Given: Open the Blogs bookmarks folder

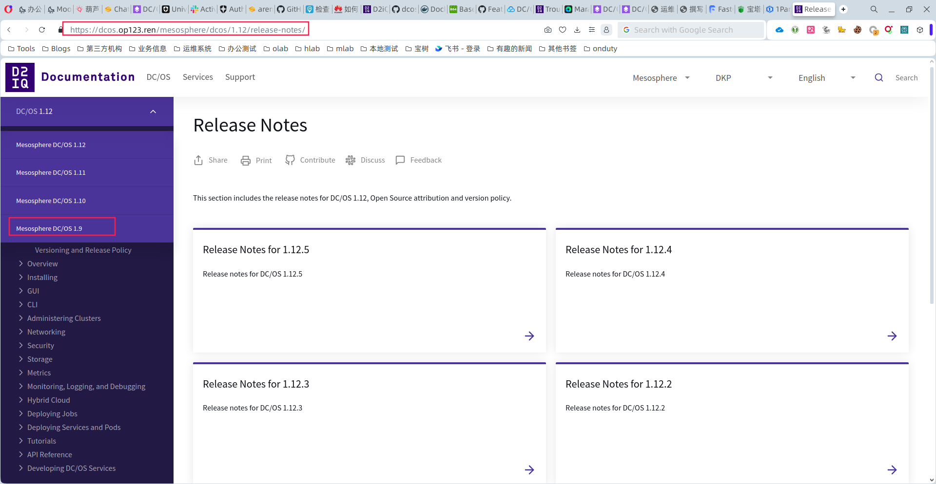Looking at the screenshot, I should click(56, 48).
